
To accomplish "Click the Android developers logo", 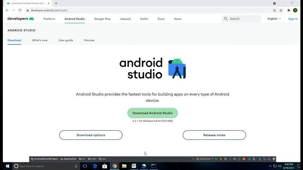I will [x=21, y=19].
